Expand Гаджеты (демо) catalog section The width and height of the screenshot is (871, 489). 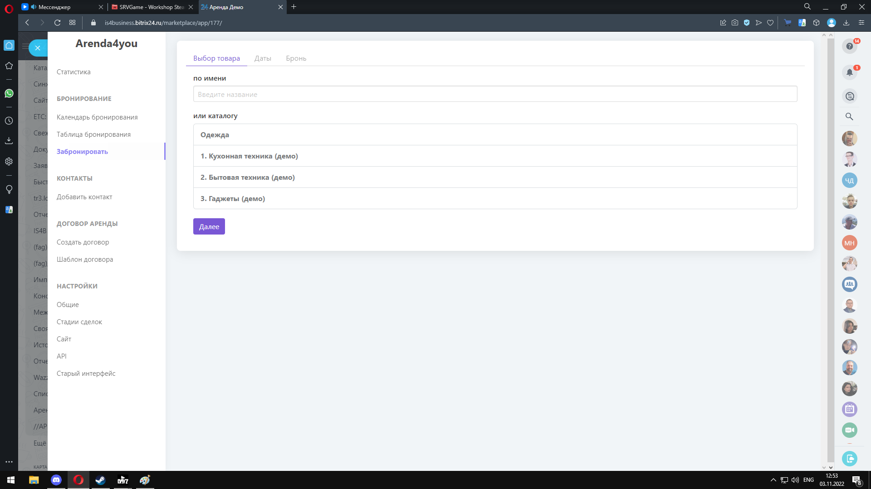tap(233, 199)
